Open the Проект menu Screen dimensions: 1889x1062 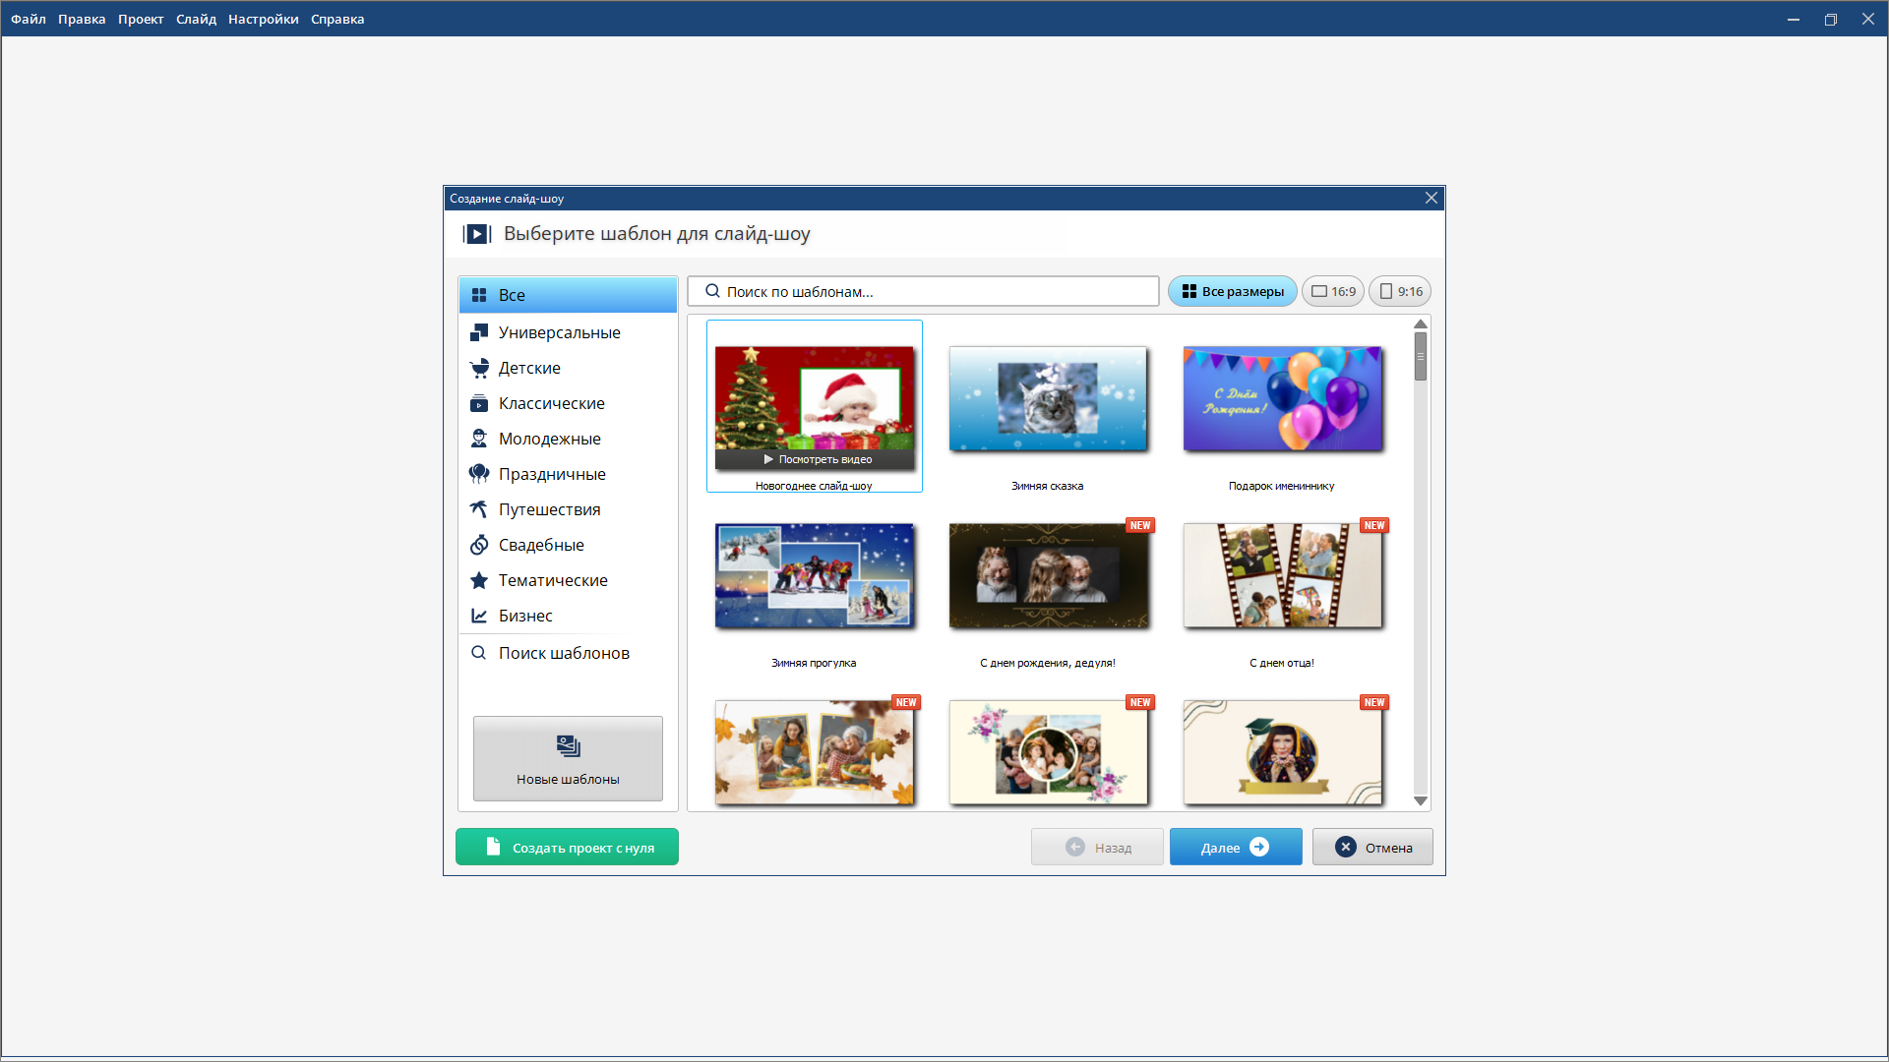pyautogui.click(x=141, y=19)
